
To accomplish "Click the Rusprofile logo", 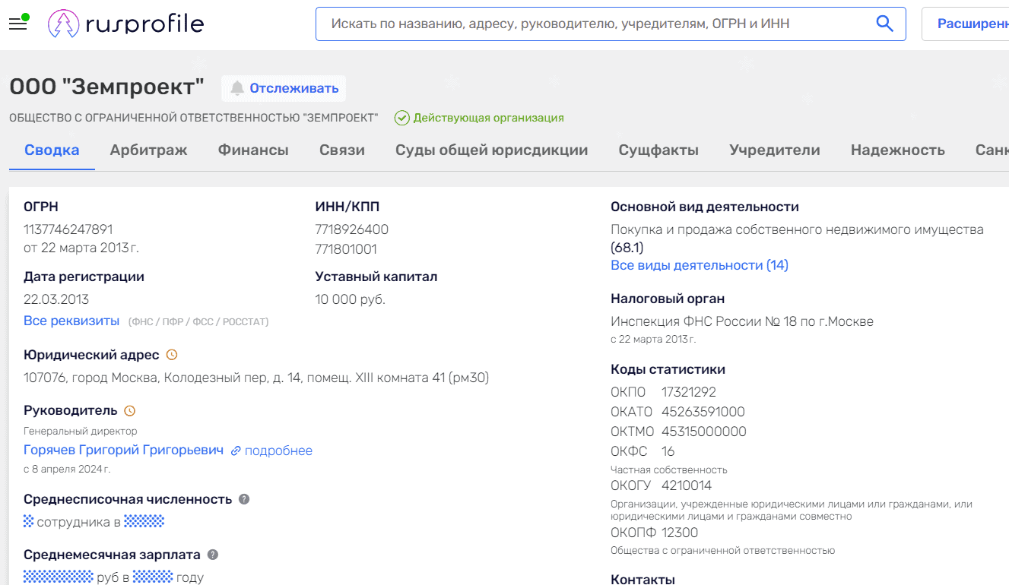I will (125, 23).
